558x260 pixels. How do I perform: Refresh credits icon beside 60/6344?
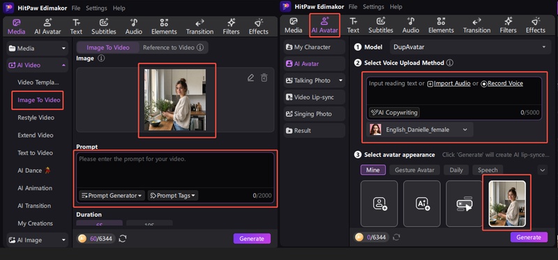(123, 238)
